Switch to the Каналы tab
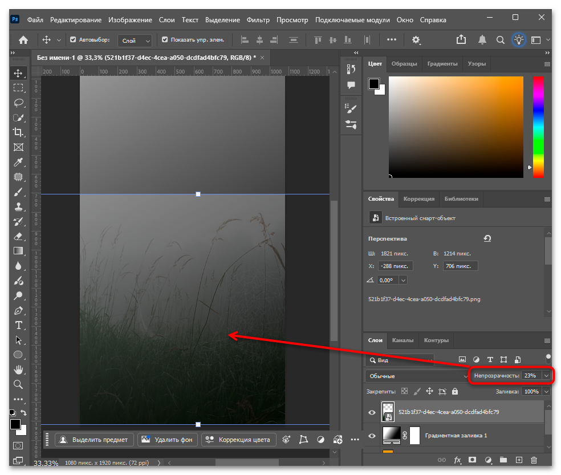 pyautogui.click(x=403, y=340)
